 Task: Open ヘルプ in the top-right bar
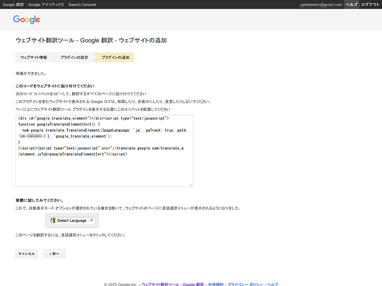351,4
